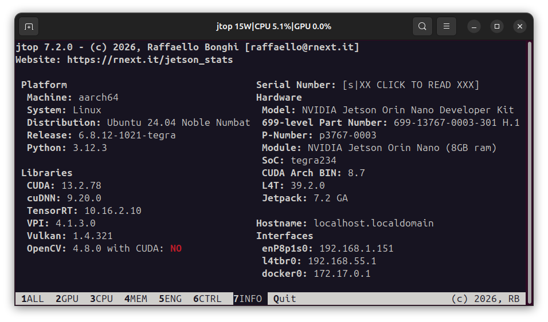
Task: Click the cuDNN version 9.20.0
Action: pos(84,198)
